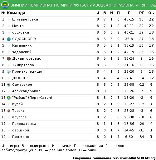
Task: Open the Елизаветовка team link
Action: point(25,19)
